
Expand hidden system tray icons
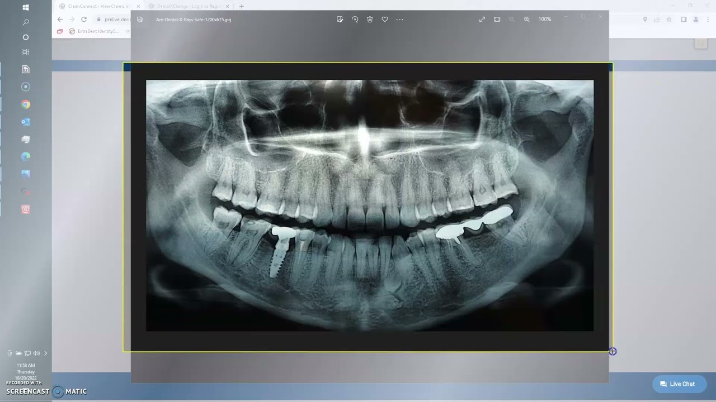pyautogui.click(x=46, y=353)
